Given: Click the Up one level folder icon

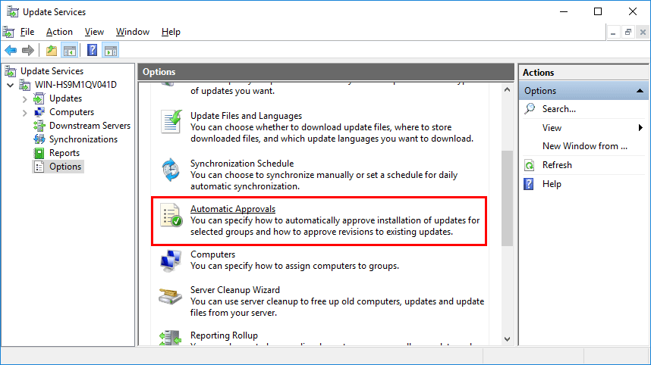Looking at the screenshot, I should (x=52, y=51).
